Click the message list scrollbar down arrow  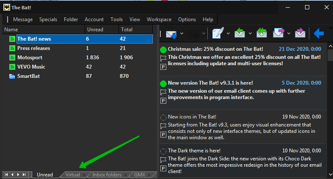pos(330,174)
